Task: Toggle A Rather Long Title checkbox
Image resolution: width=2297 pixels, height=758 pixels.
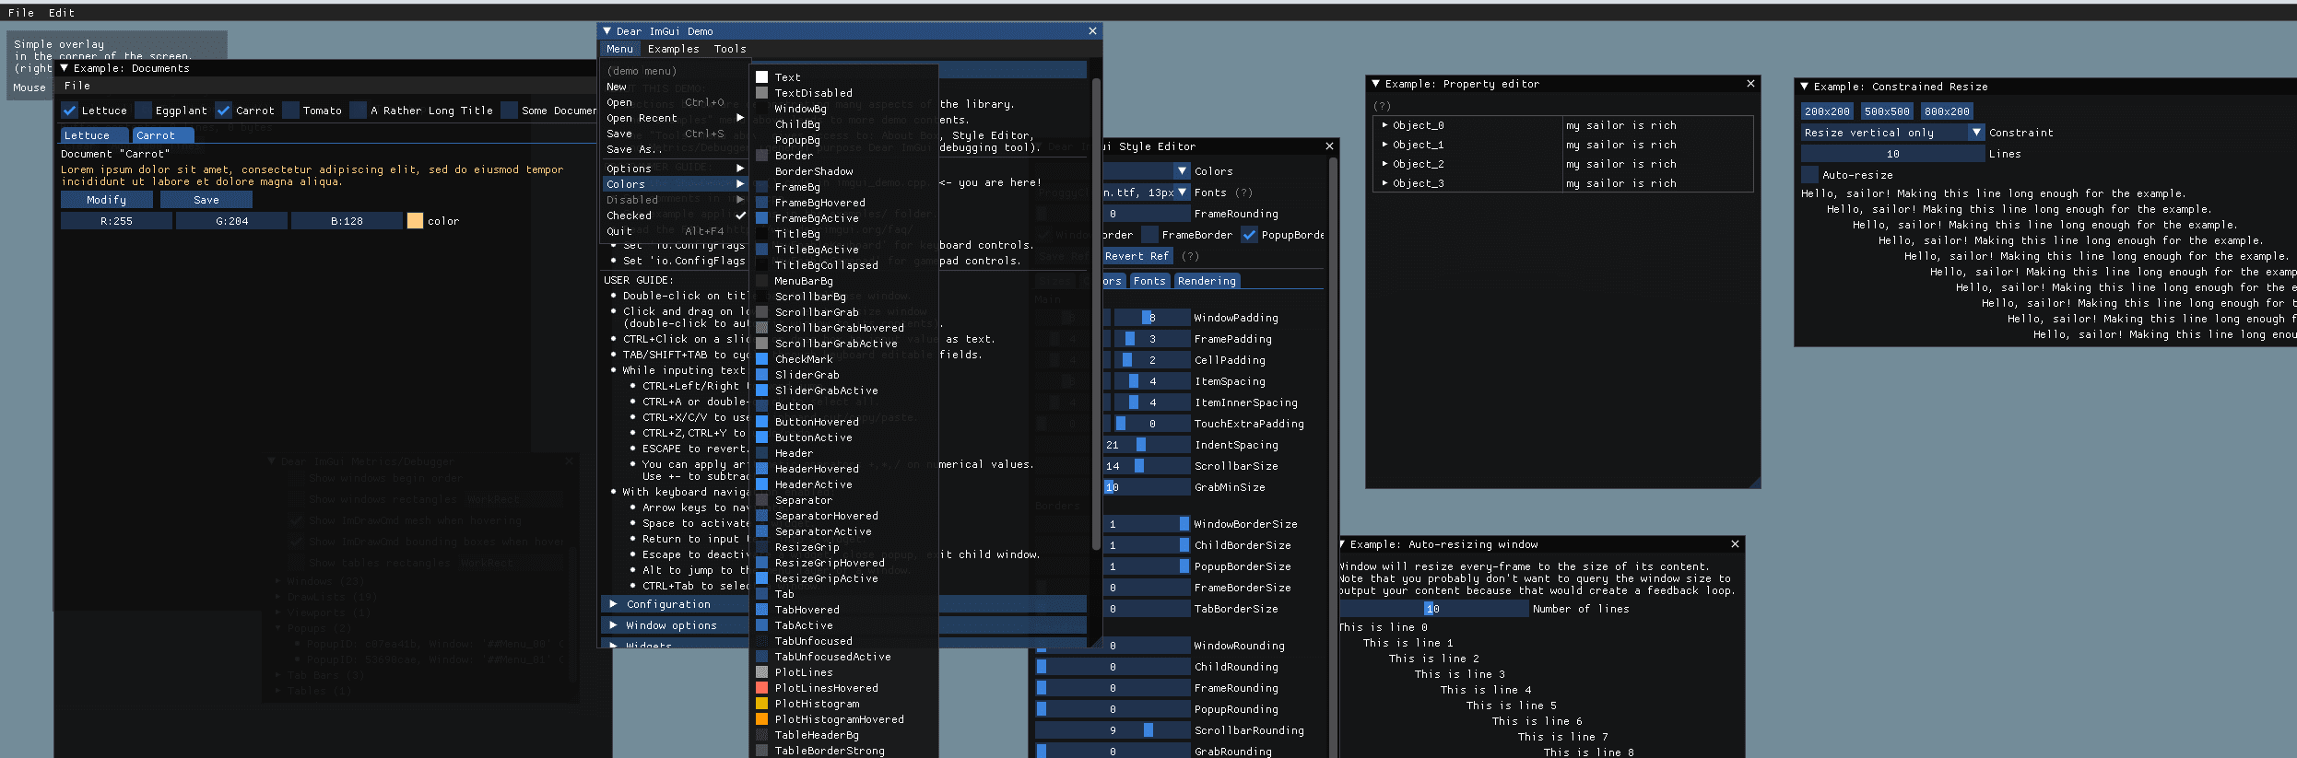Action: [x=358, y=111]
